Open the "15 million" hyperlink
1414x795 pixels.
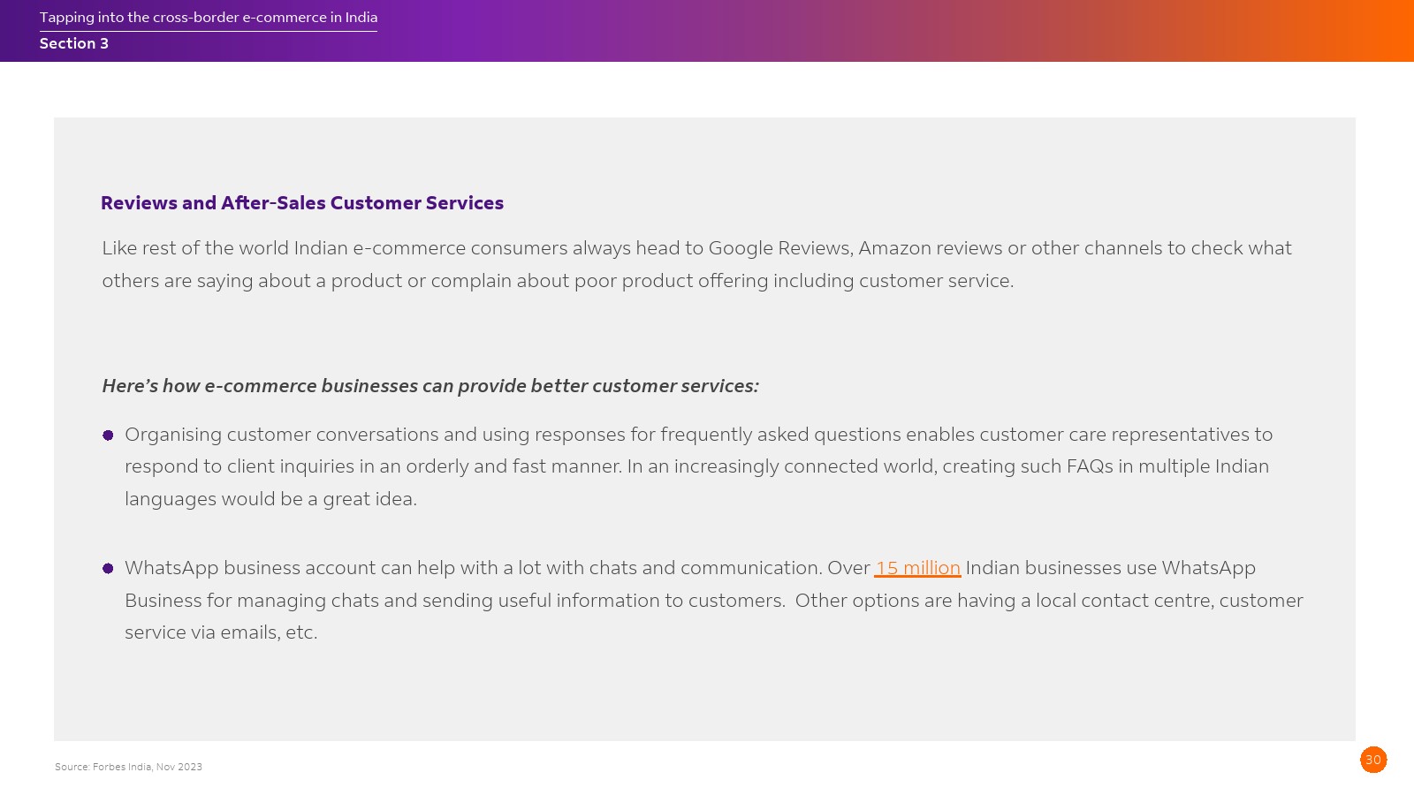point(917,568)
